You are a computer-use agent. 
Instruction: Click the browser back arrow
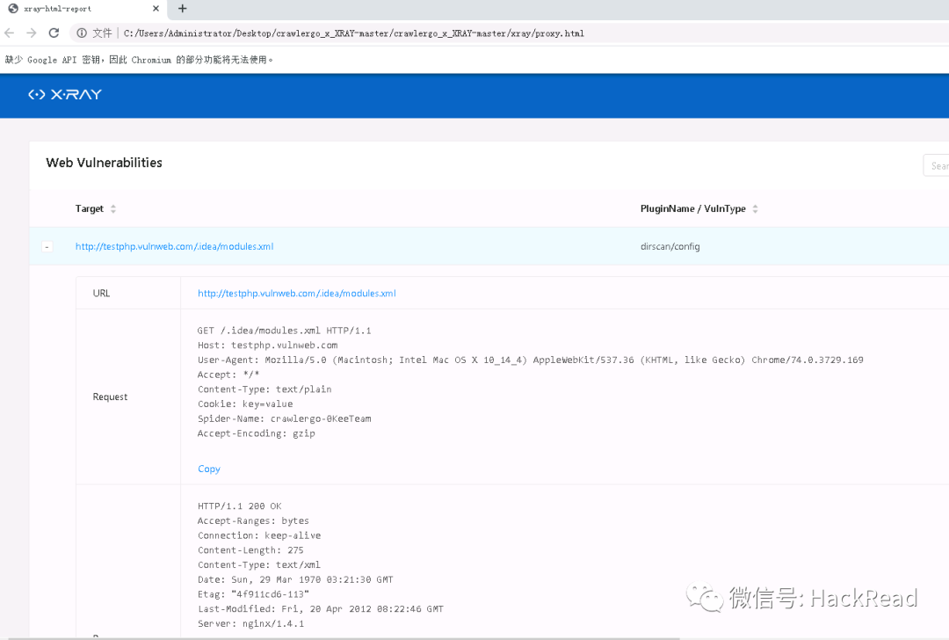click(10, 33)
